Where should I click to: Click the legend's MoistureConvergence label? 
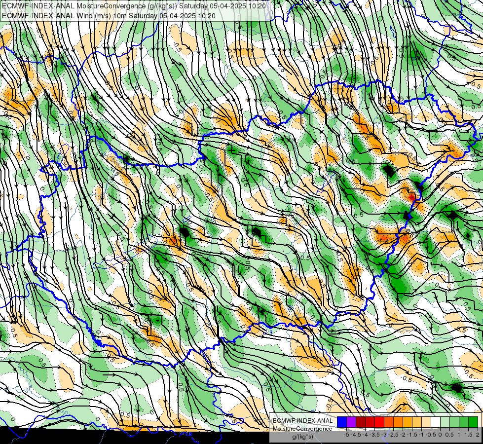pos(302,429)
